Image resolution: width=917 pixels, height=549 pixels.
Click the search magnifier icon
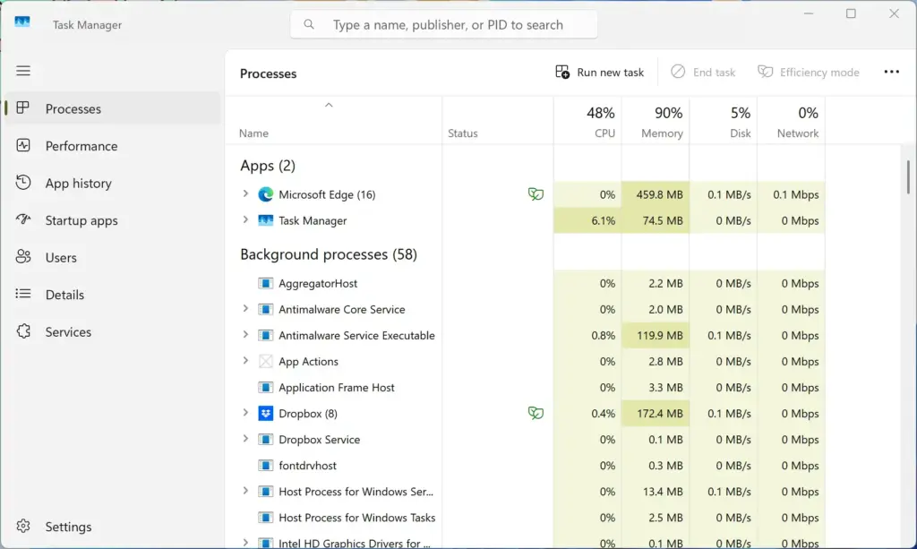[x=309, y=24]
